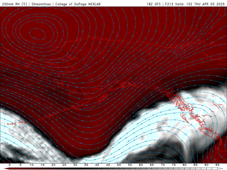Screen dimensions: 227x170
Task: Click the "90" value on the color scale
Action: [207, 165]
